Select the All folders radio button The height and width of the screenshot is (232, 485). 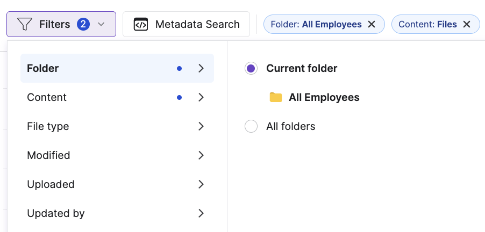pos(251,126)
